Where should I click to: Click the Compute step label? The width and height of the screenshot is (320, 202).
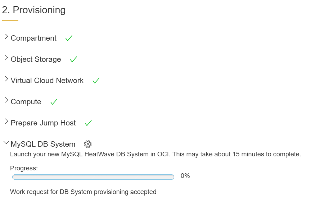tap(26, 102)
